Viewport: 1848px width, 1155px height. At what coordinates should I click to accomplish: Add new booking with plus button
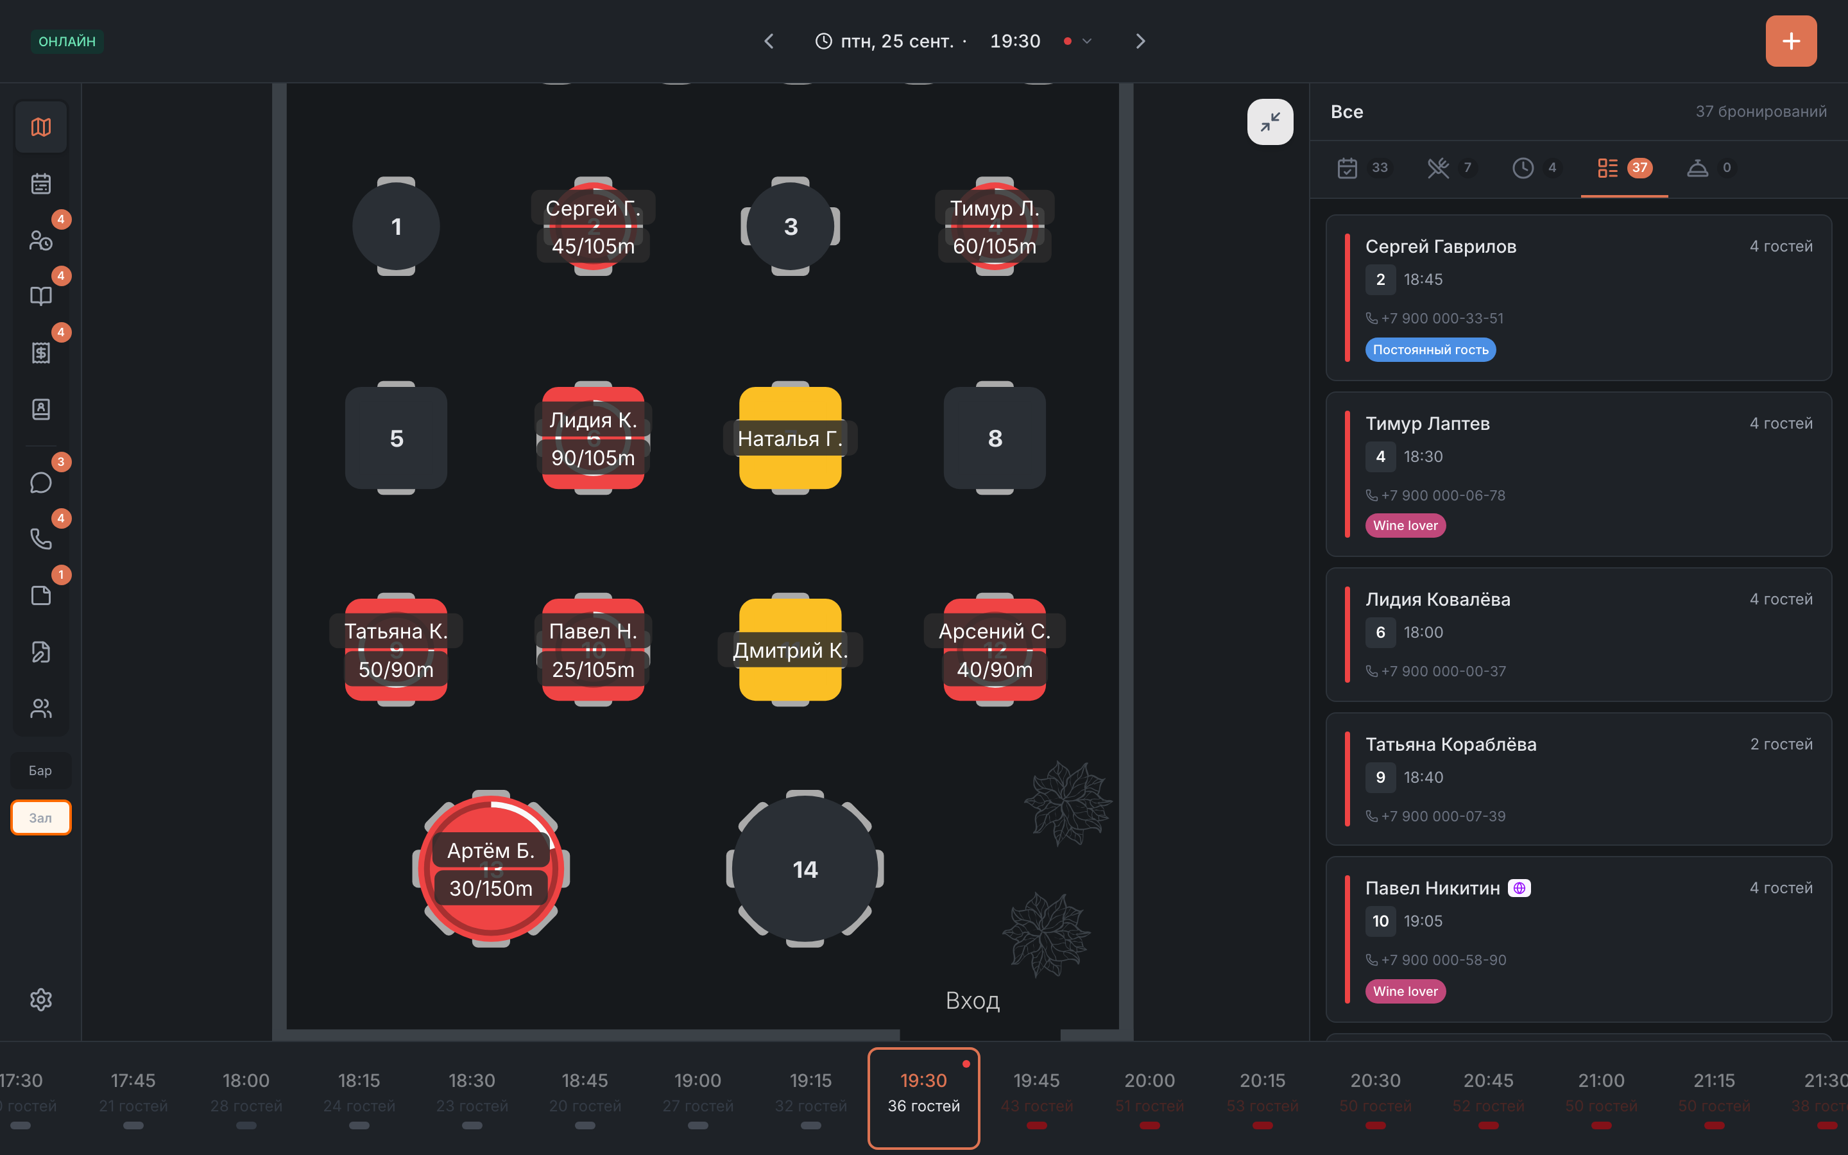click(1791, 41)
